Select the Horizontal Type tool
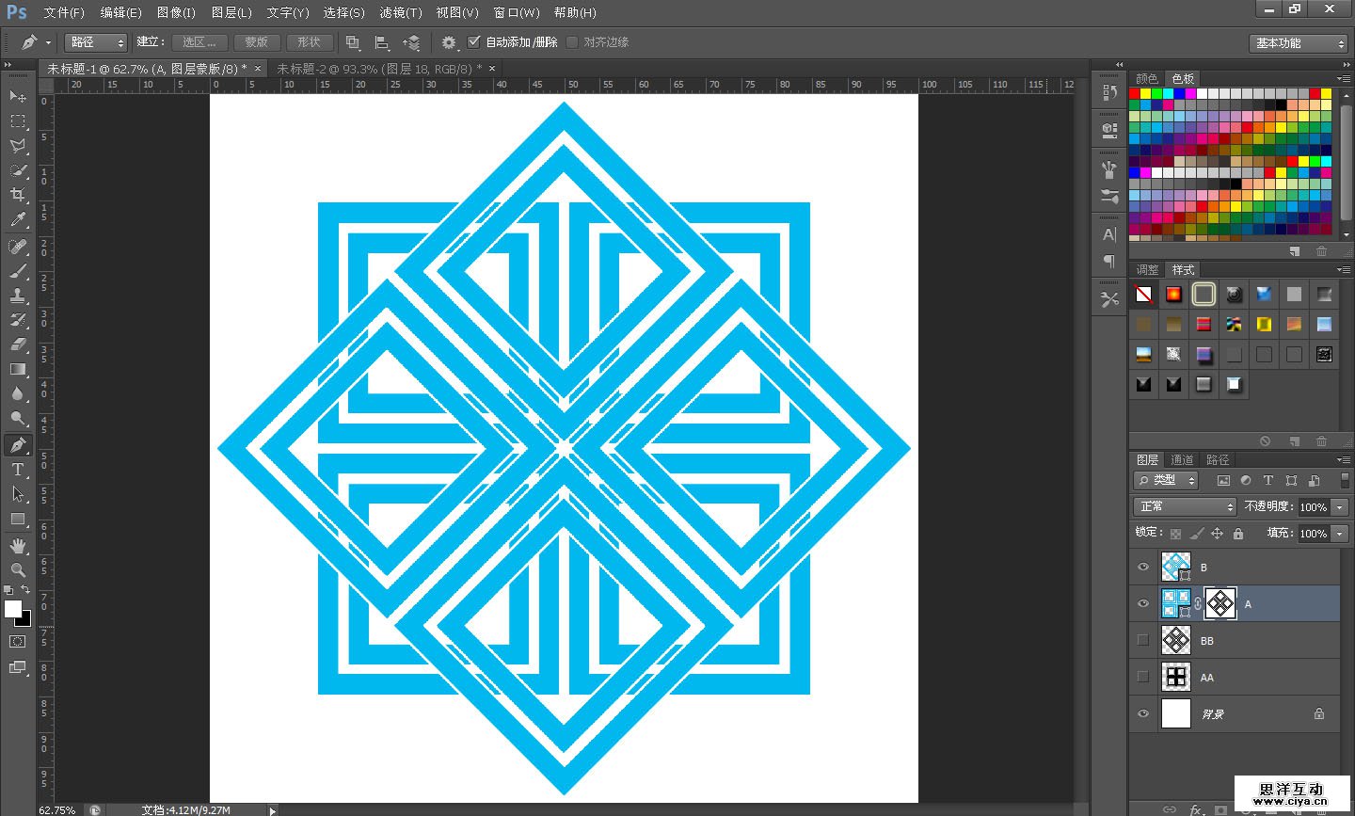This screenshot has height=816, width=1355. (x=18, y=470)
